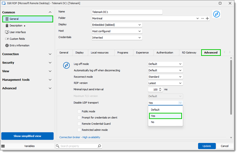
Task: Click the grid icon beside Variables
Action: (3, 146)
